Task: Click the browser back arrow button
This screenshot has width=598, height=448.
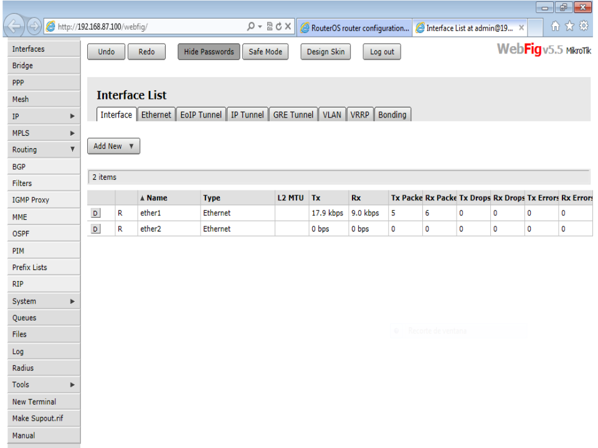Action: (14, 27)
